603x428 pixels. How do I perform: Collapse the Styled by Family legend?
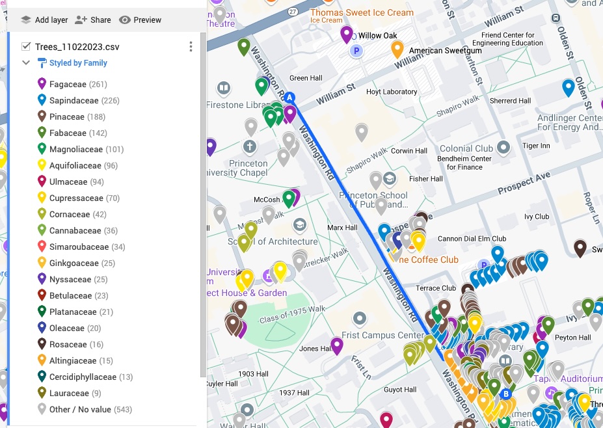coord(26,63)
